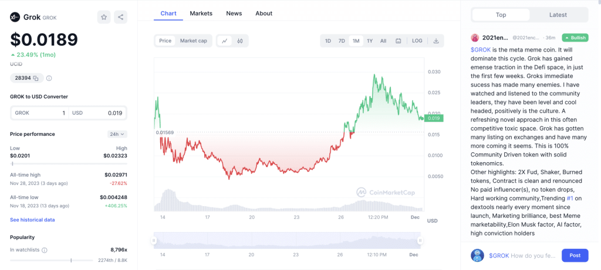Select the Latest posts toggle
Screen dimensions: 601x270
tap(558, 15)
